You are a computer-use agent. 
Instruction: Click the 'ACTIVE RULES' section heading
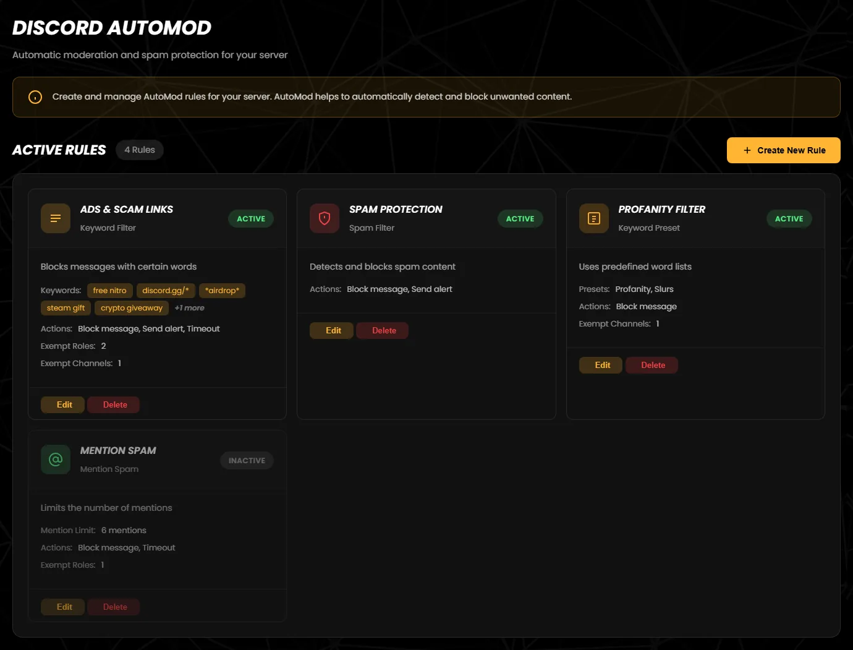[x=59, y=150]
